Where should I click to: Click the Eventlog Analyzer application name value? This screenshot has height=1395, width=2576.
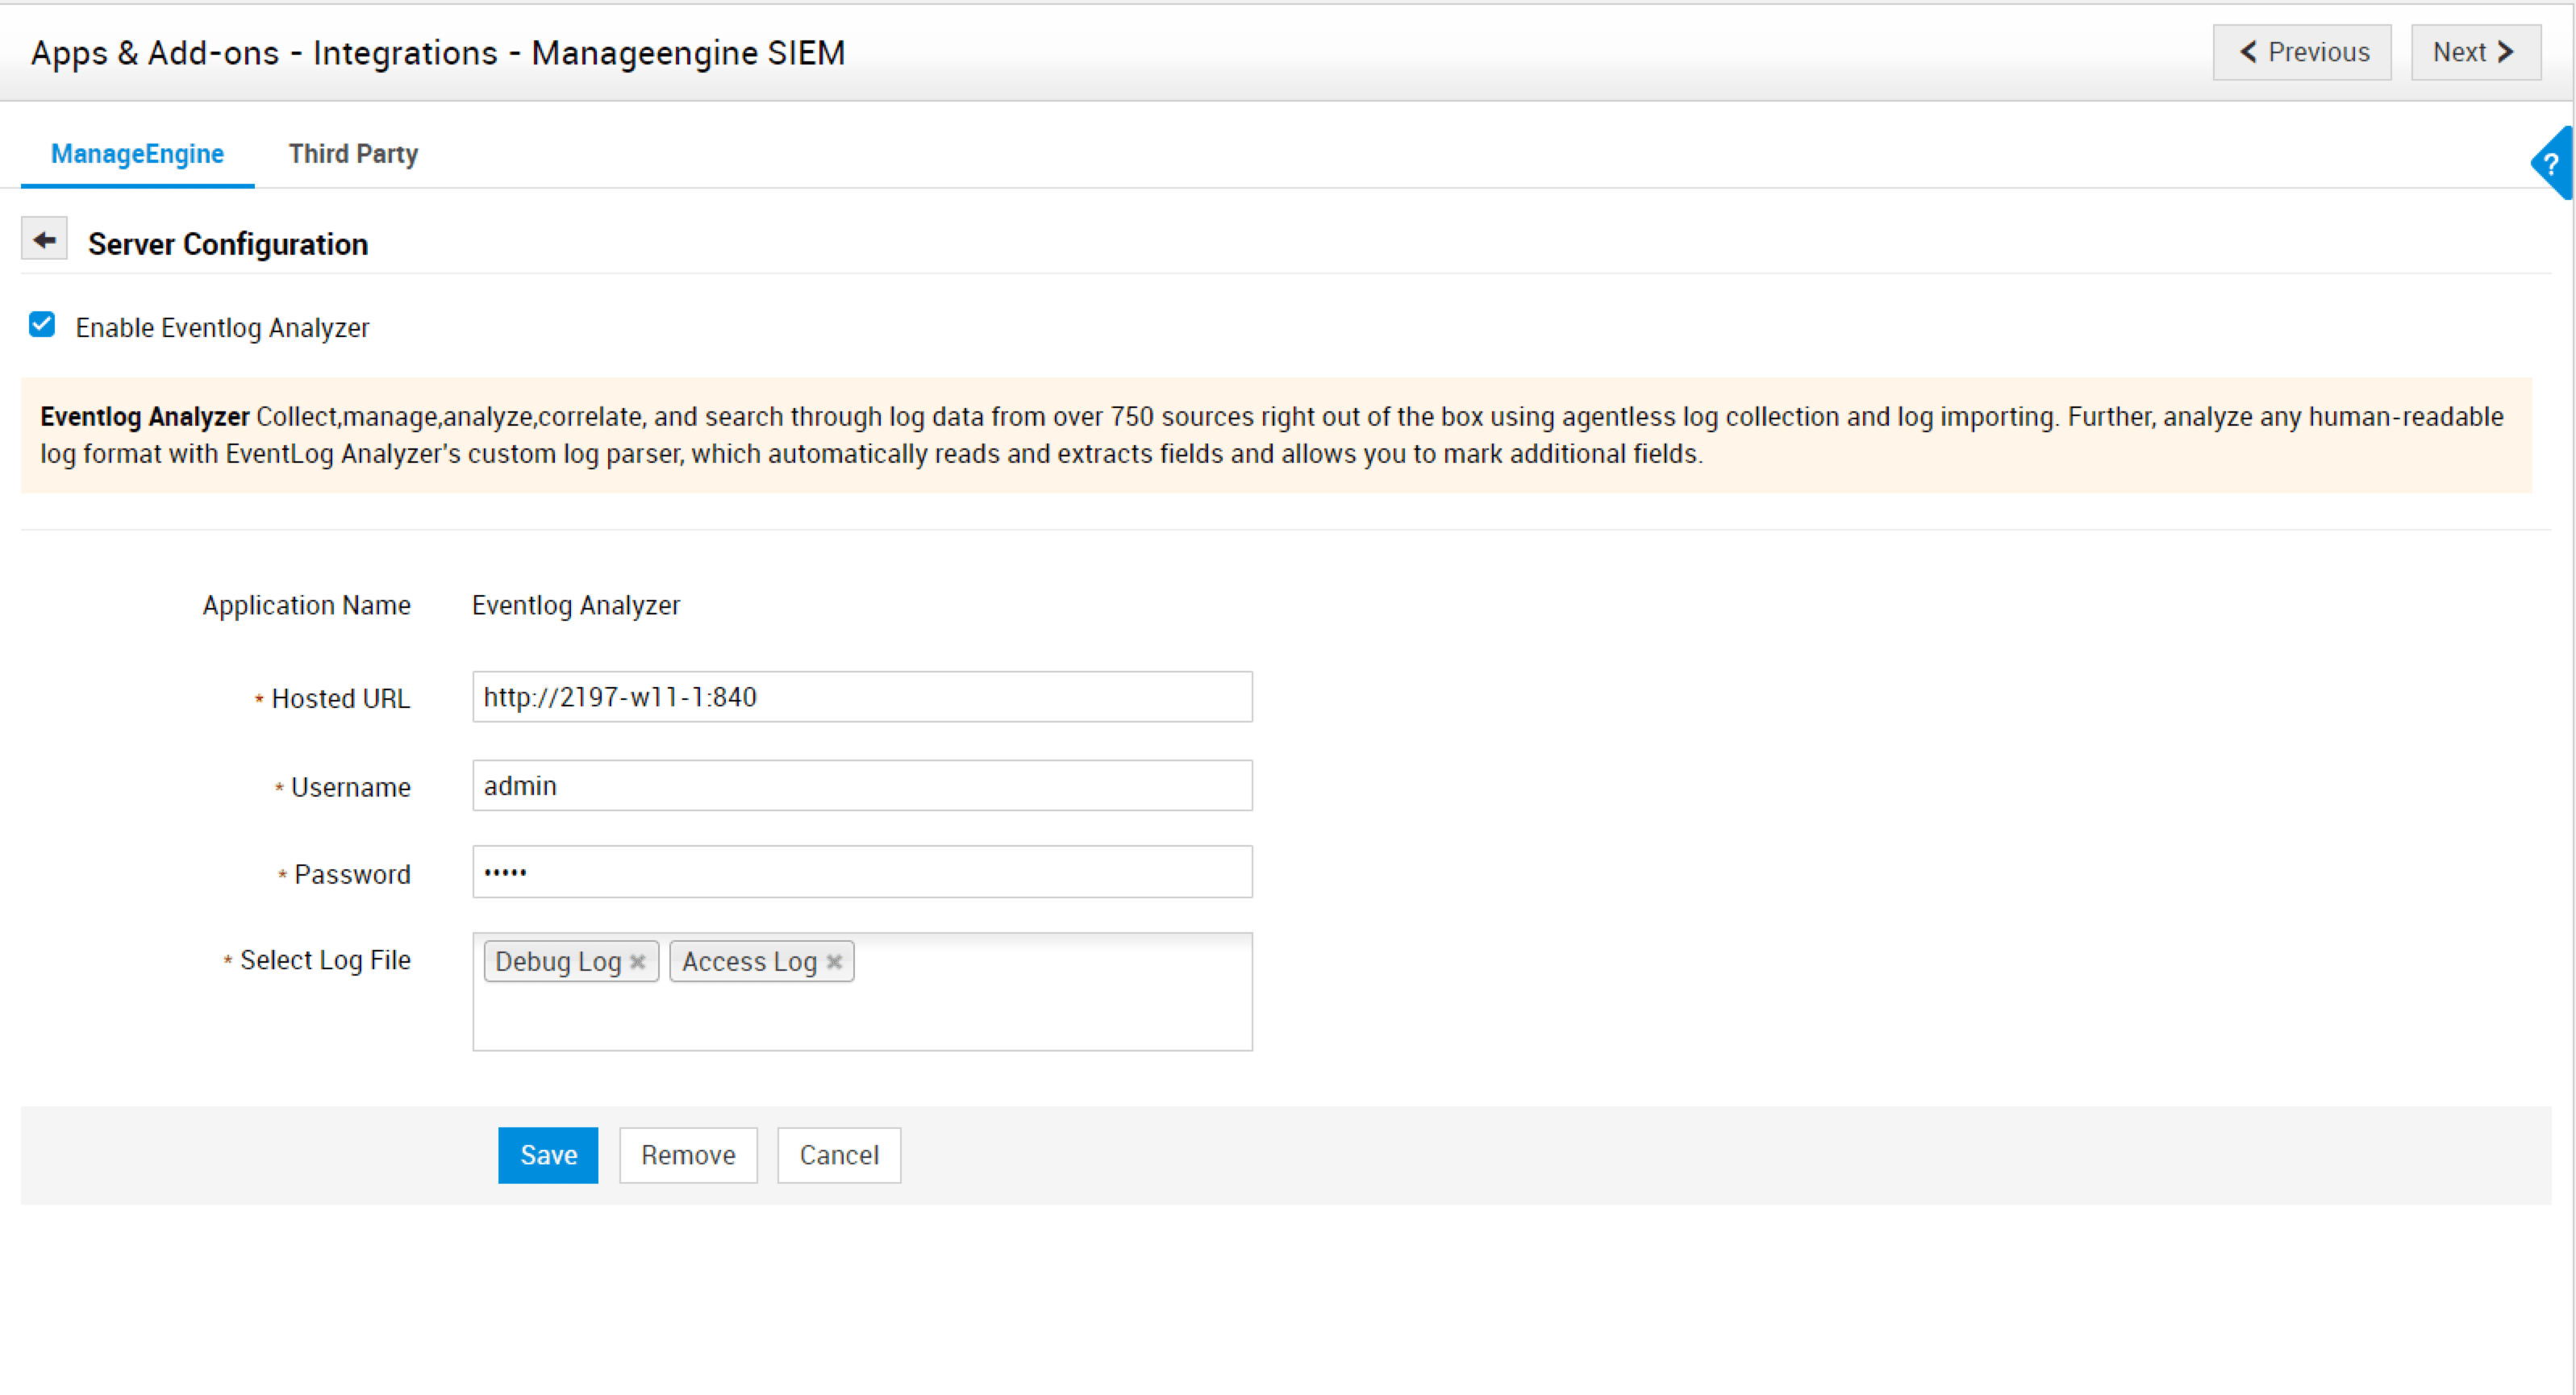click(x=576, y=605)
